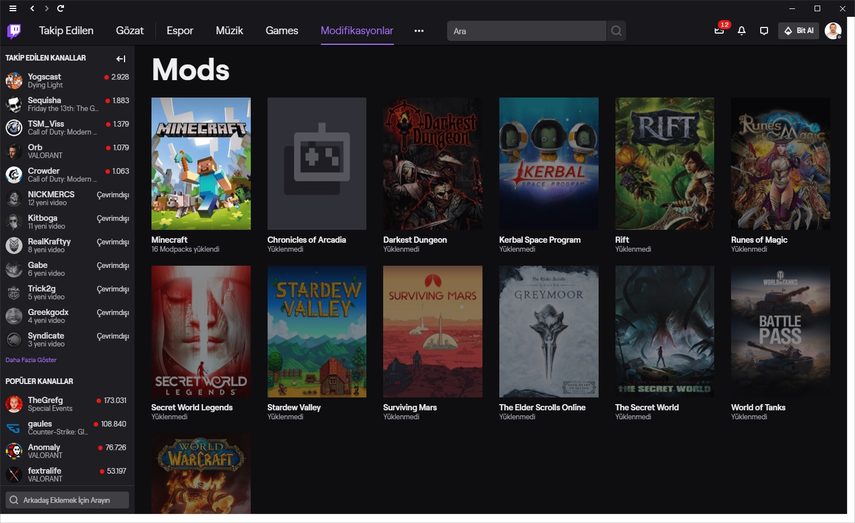Open Greekgodx offline channel
Viewport: 855px width, 523px height.
coord(67,316)
